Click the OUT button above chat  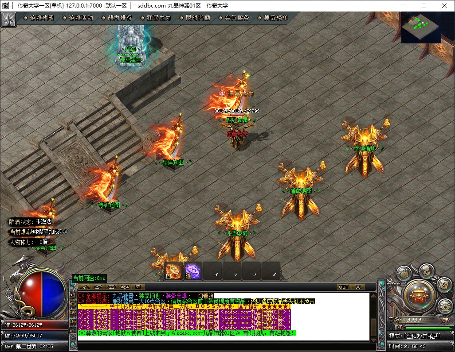point(344,287)
